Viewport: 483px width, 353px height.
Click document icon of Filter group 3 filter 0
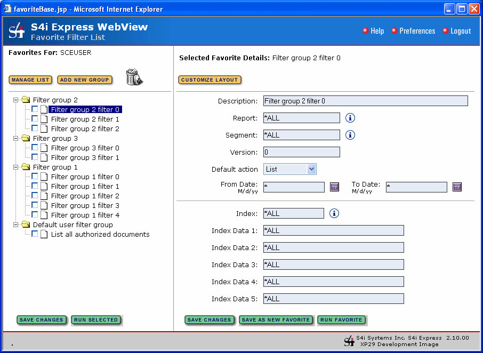[x=44, y=148]
